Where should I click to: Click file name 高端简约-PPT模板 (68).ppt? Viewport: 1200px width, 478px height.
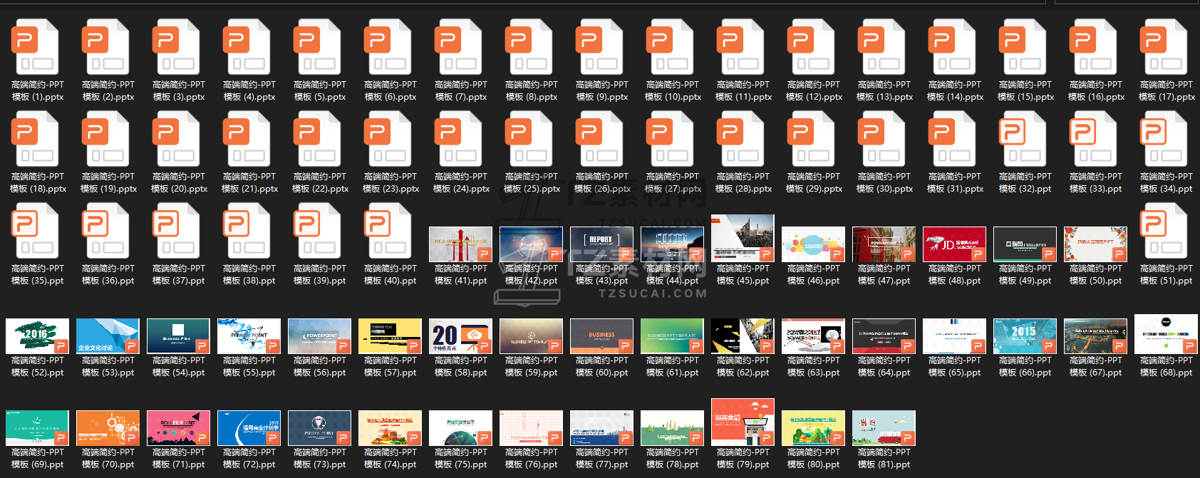pos(1166,366)
